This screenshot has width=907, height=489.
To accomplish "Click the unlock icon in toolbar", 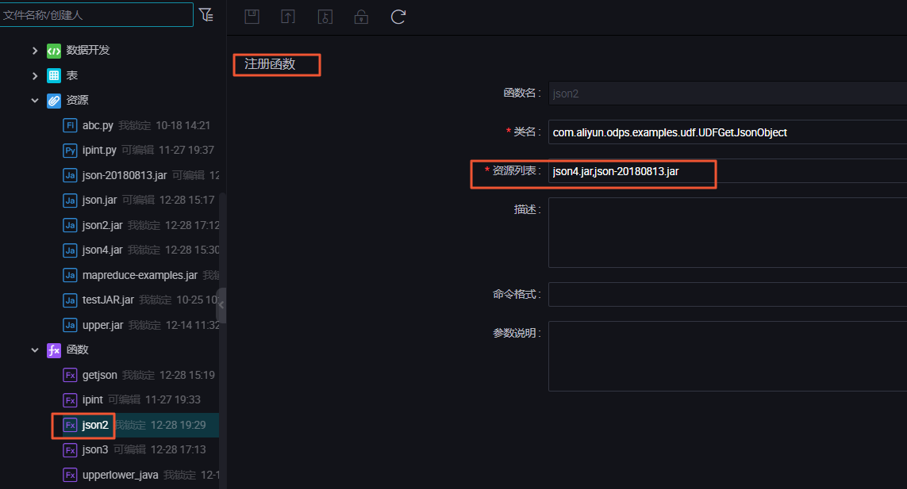I will point(362,16).
